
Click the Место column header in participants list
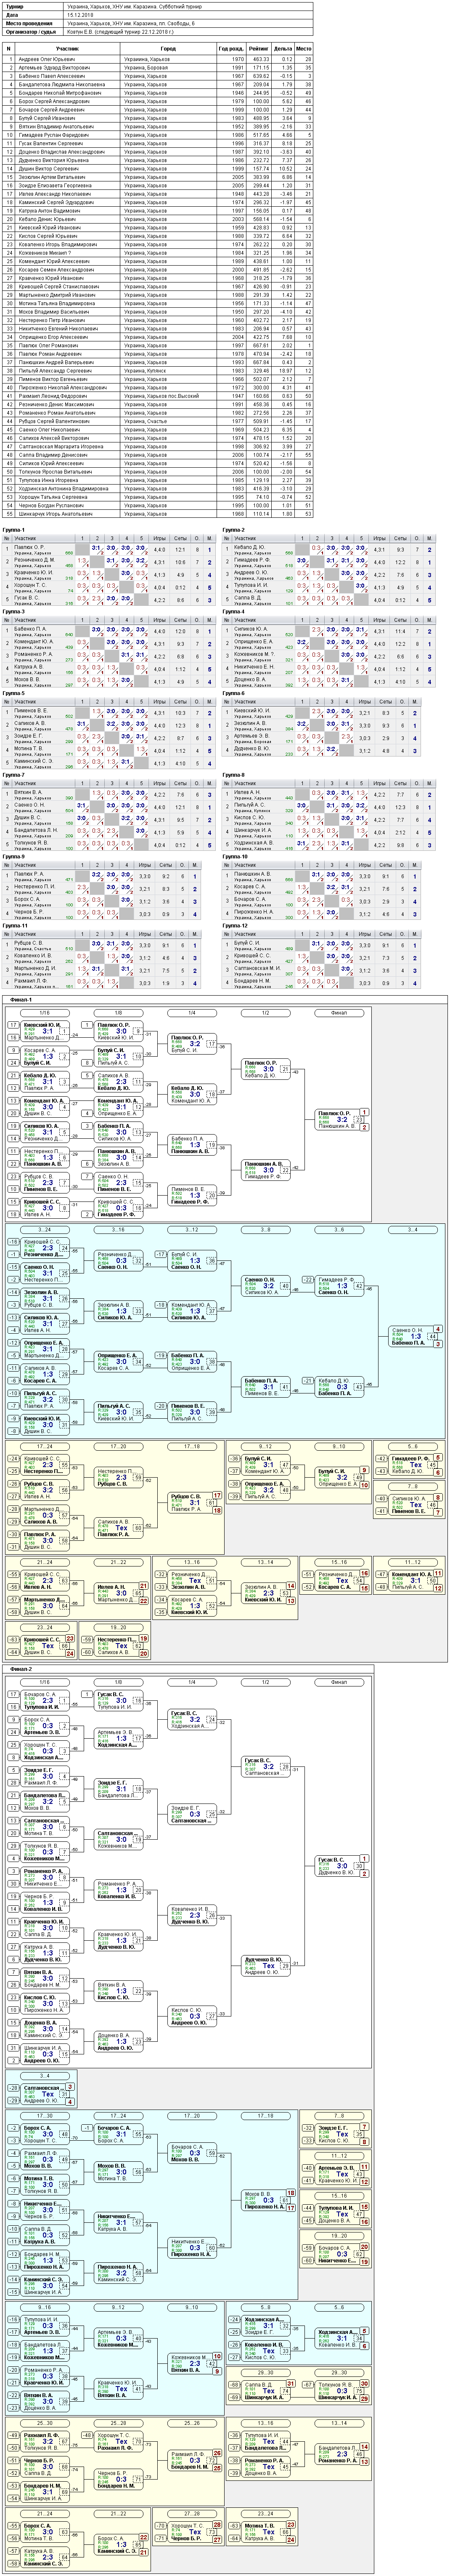coord(304,48)
